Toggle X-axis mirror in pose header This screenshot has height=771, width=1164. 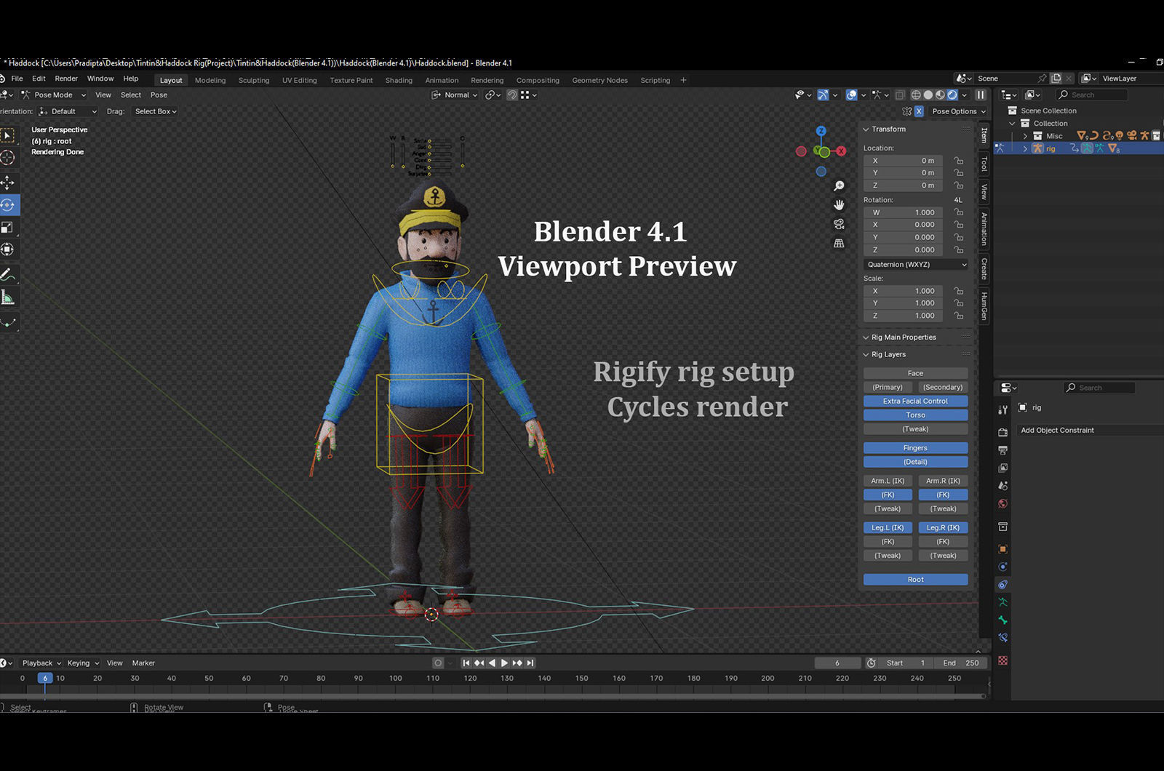tap(919, 111)
